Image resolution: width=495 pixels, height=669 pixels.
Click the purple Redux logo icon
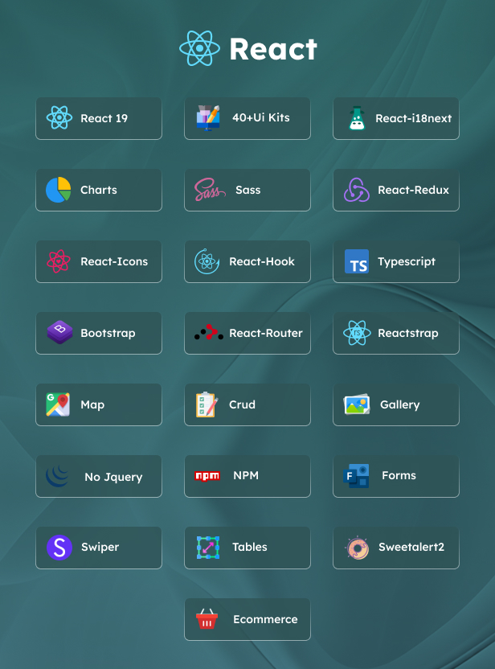click(x=357, y=190)
